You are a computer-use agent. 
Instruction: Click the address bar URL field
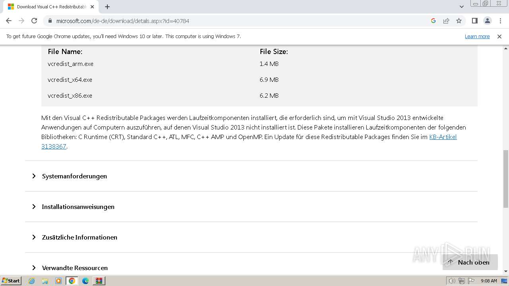[239, 21]
